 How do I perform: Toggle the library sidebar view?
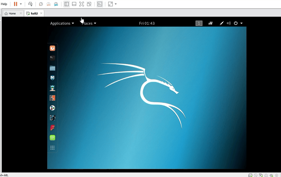pos(66,4)
